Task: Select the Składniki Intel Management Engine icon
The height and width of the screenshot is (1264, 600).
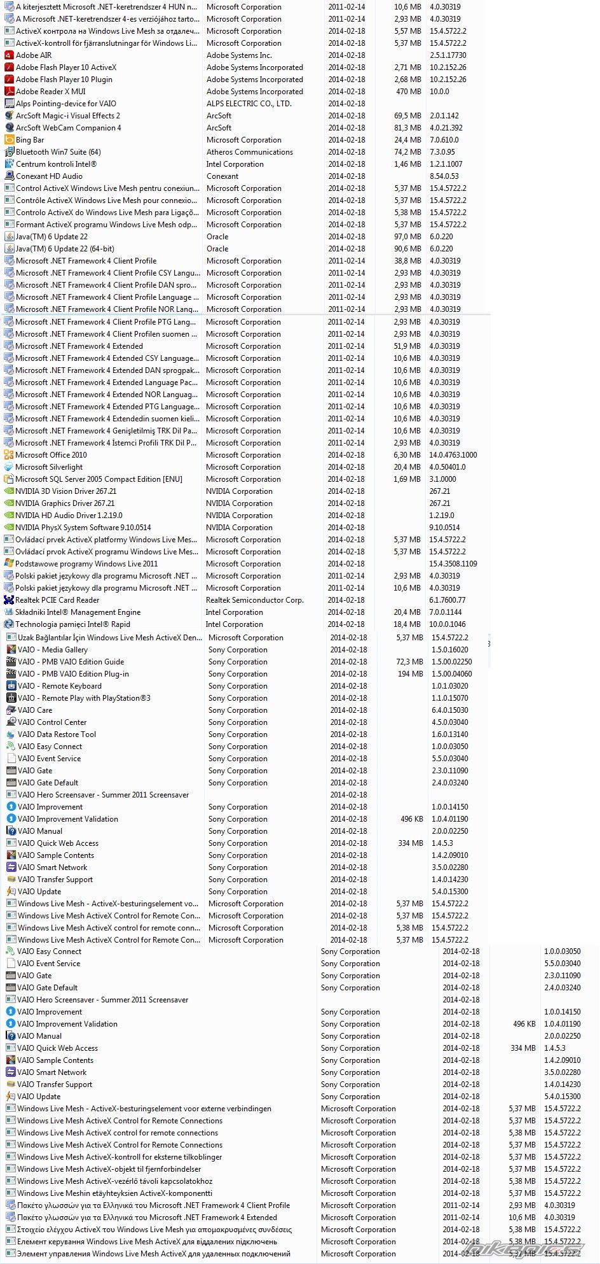Action: point(9,612)
